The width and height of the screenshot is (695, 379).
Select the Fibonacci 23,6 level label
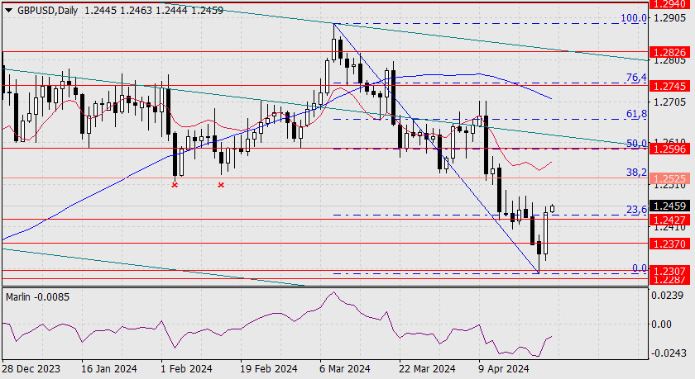[636, 209]
